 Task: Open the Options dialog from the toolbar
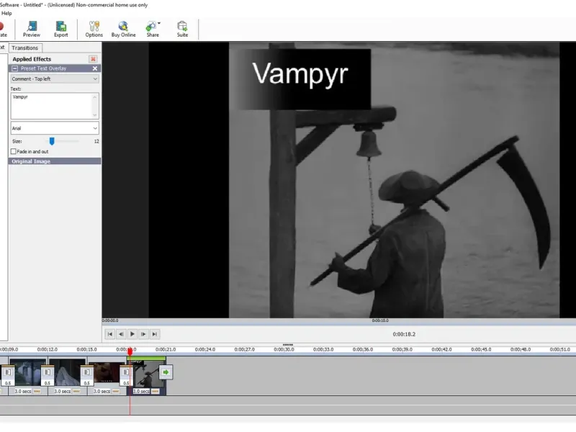pos(94,29)
